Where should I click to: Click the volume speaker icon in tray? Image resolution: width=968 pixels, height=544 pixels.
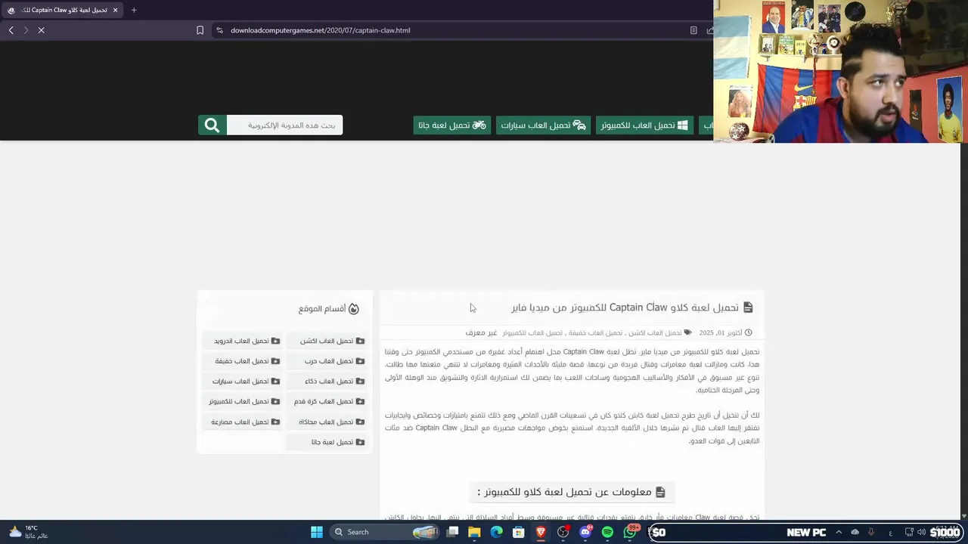point(921,532)
